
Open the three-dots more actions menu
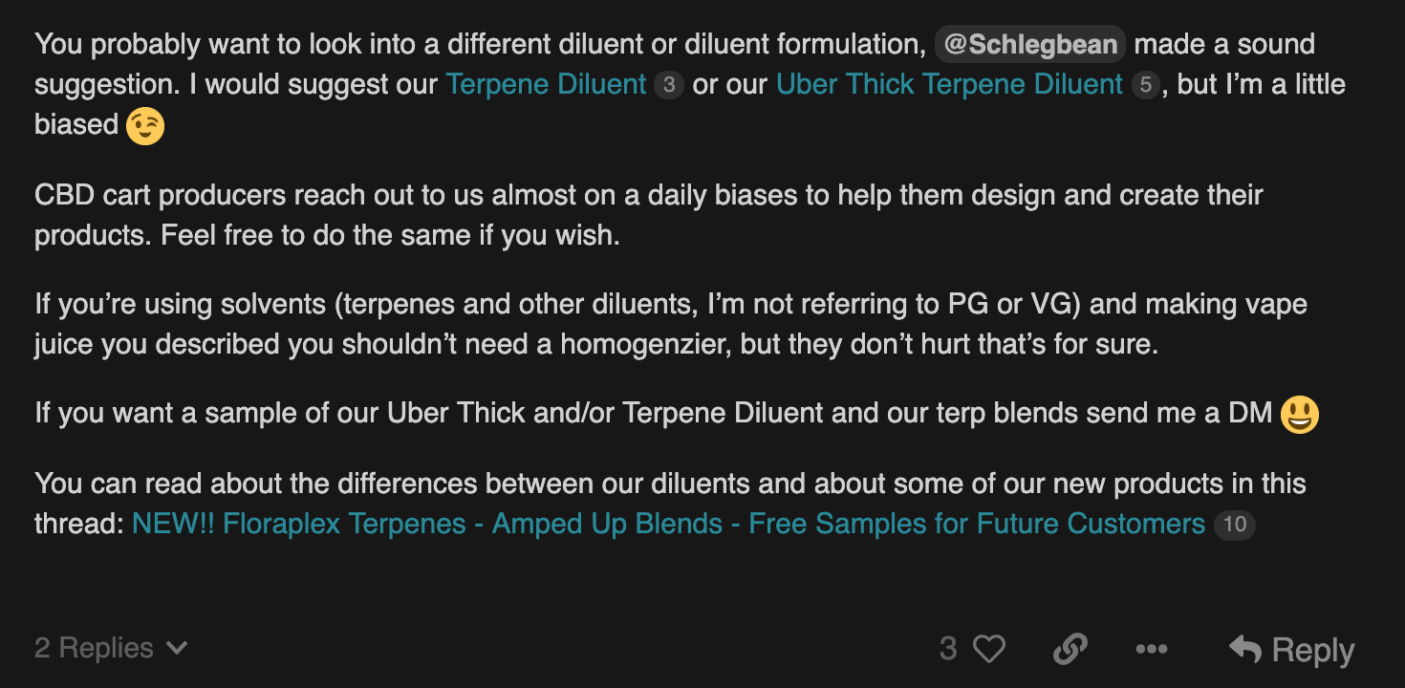coord(1152,650)
